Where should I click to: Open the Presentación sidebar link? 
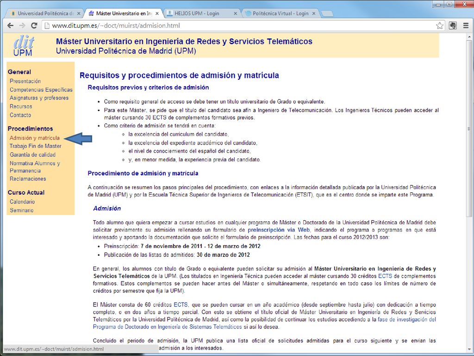tap(25, 81)
